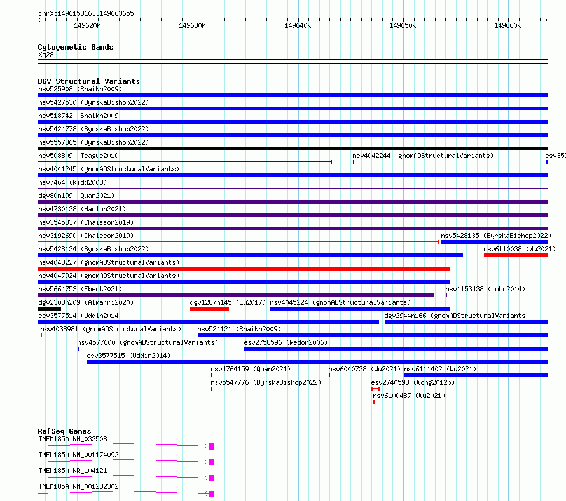Viewport: 566px width, 501px height.
Task: Select nsv4041245 (gnomADStructuralVariants) label
Action: click(109, 169)
